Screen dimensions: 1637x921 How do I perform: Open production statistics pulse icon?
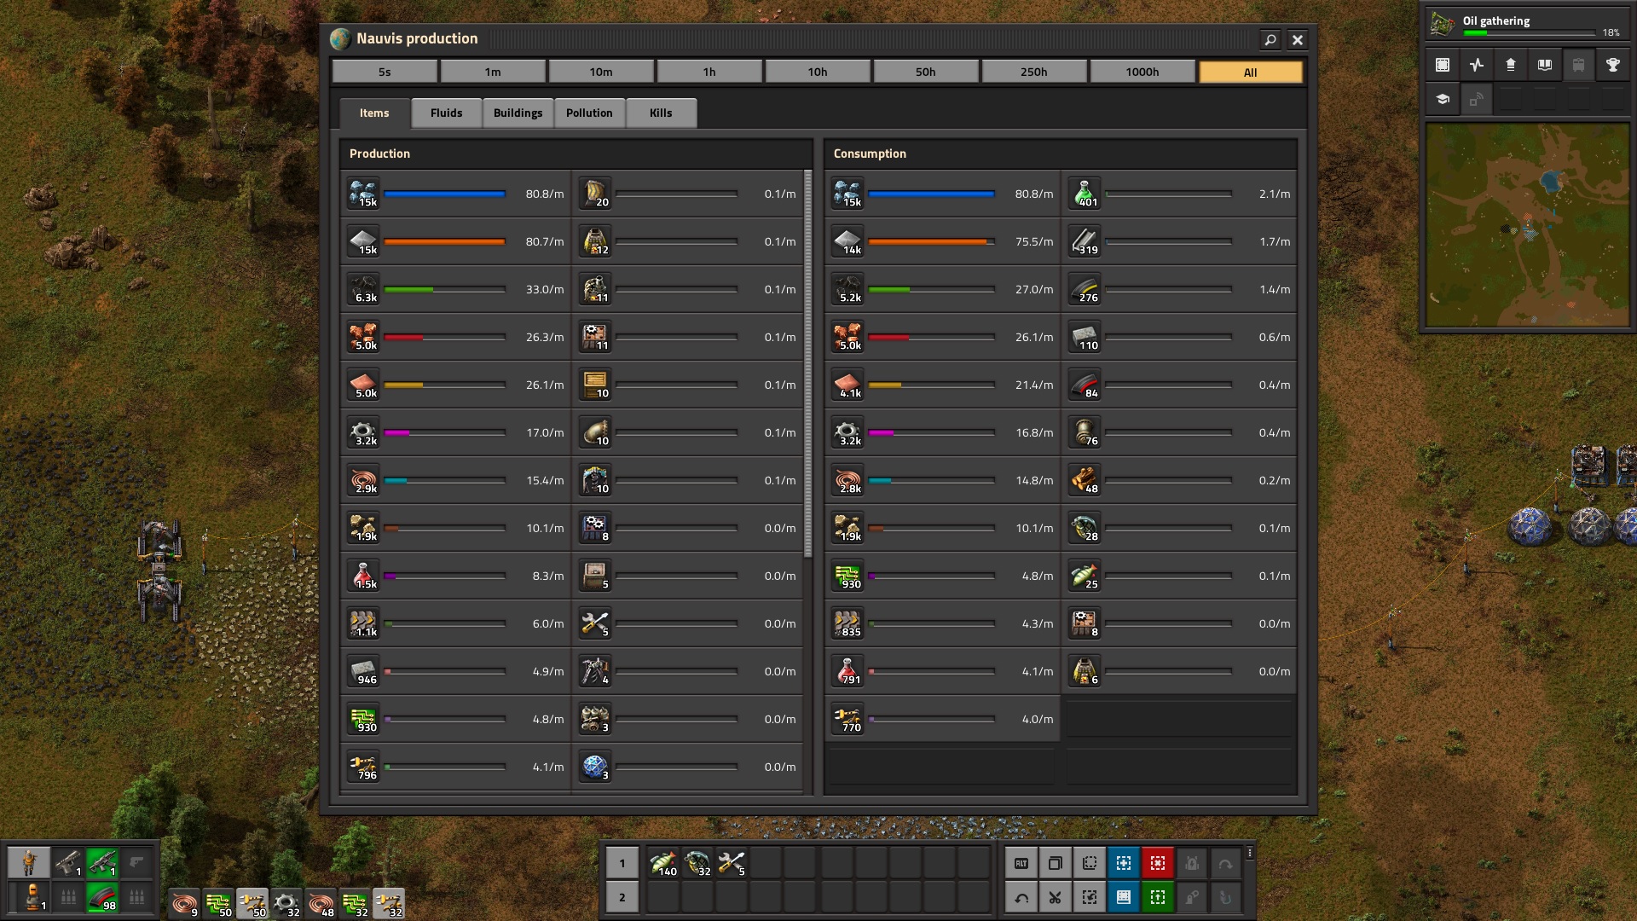click(1477, 65)
